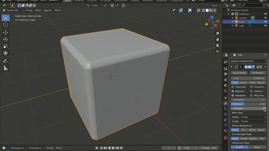The height and width of the screenshot is (151, 269).
Task: Open the Output properties tab
Action: click(x=225, y=74)
